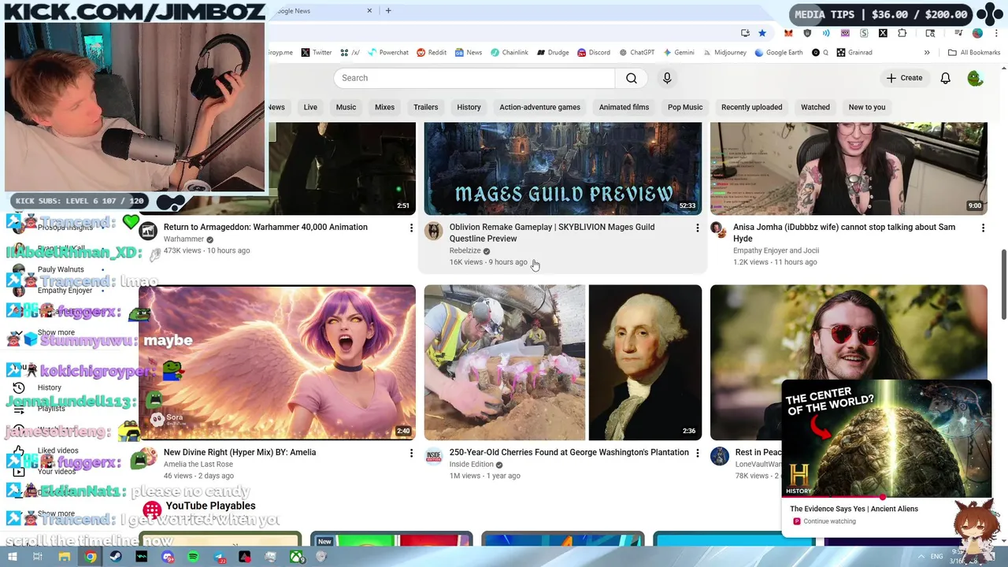Viewport: 1008px width, 567px height.
Task: Bookmark this page with the star icon
Action: coord(762,33)
